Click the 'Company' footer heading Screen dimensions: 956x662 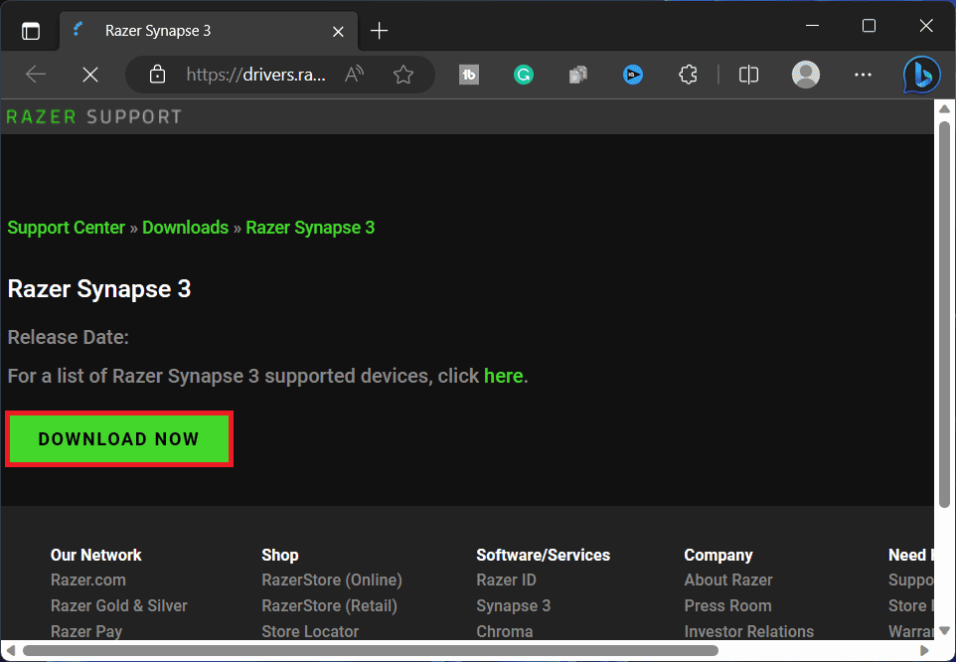718,555
